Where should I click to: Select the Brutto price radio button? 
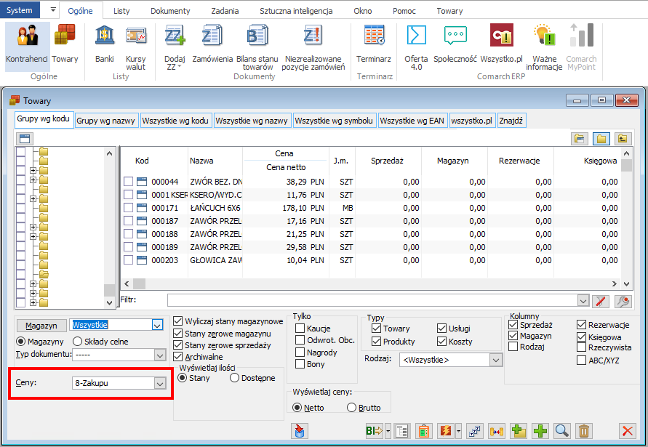click(x=352, y=408)
